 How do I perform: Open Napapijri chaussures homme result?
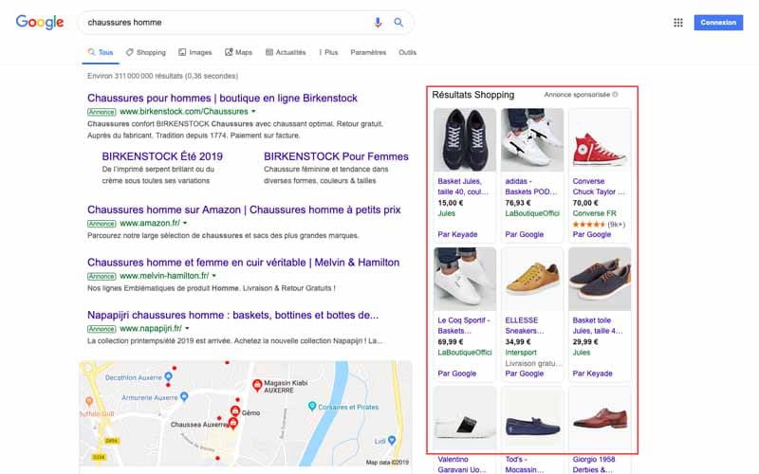232,315
